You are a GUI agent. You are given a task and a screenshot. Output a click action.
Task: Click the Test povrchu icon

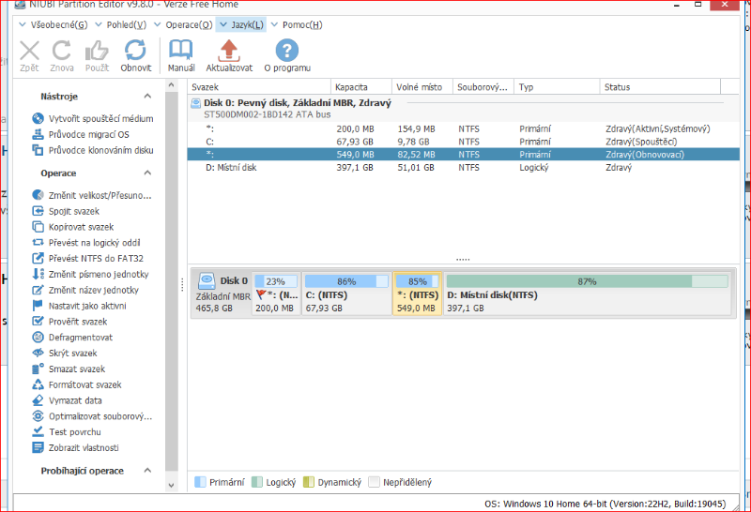coord(38,431)
